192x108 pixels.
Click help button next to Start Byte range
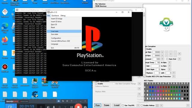(x=179, y=54)
